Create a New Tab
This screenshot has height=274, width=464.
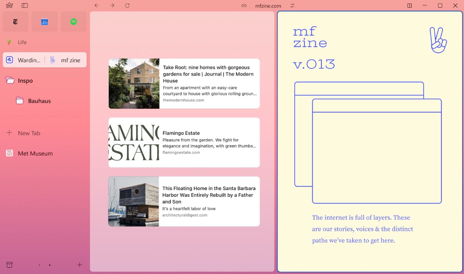pos(45,133)
